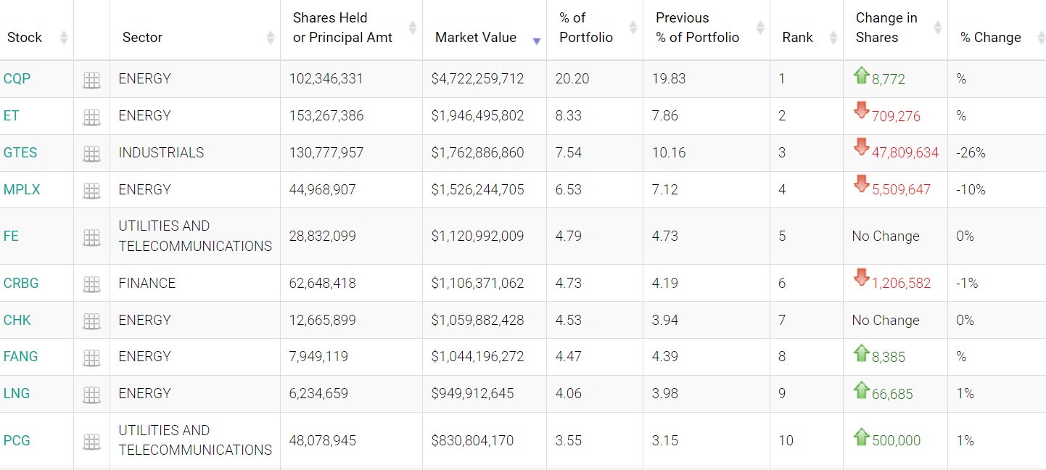Toggle sort on Market Value column

(476, 38)
